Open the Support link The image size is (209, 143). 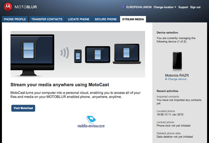[x=183, y=7]
